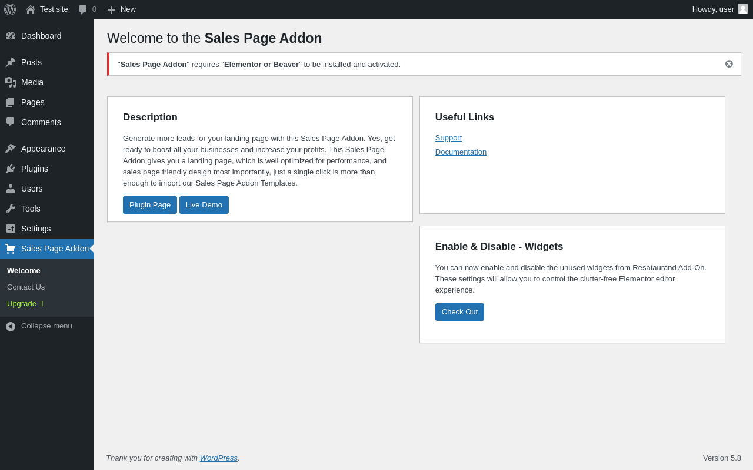Click the Plugin Page button
The image size is (753, 470).
click(x=150, y=205)
